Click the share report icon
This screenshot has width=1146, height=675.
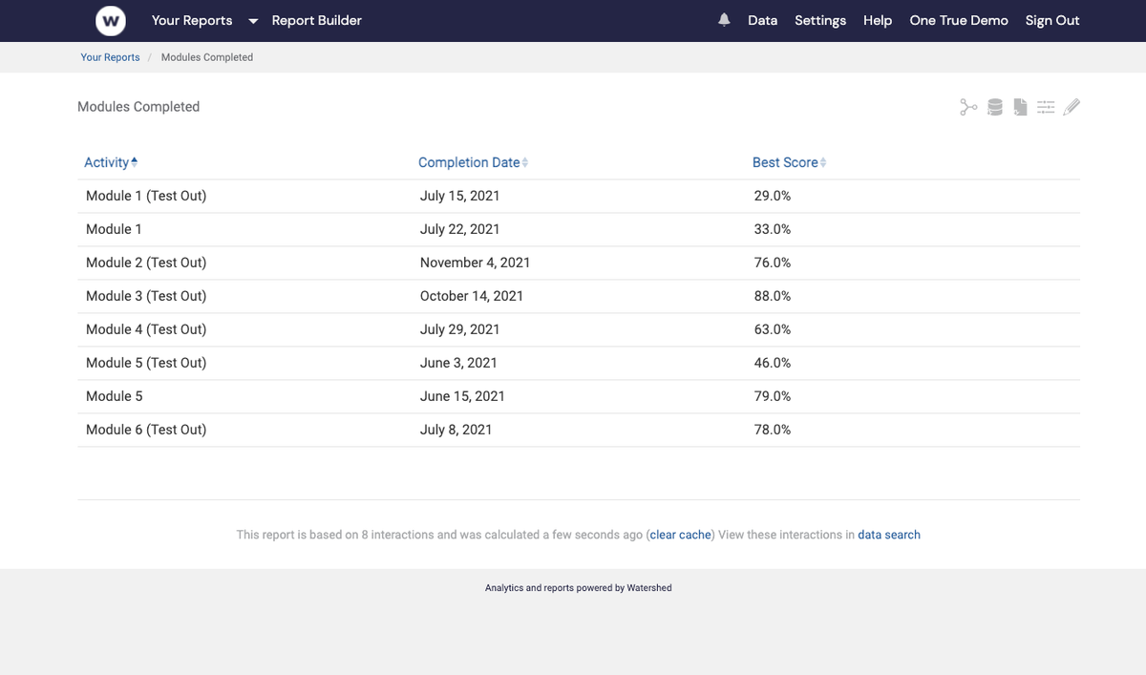coord(967,106)
